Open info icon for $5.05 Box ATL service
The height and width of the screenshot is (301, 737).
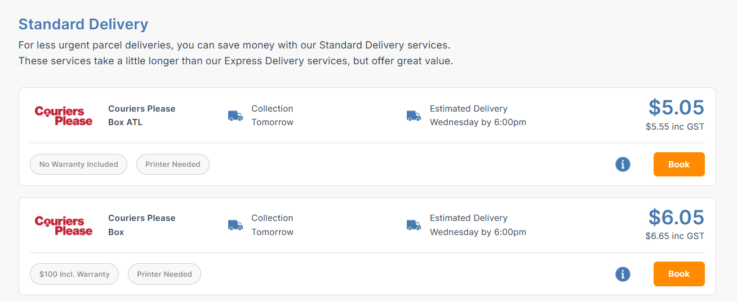point(623,165)
